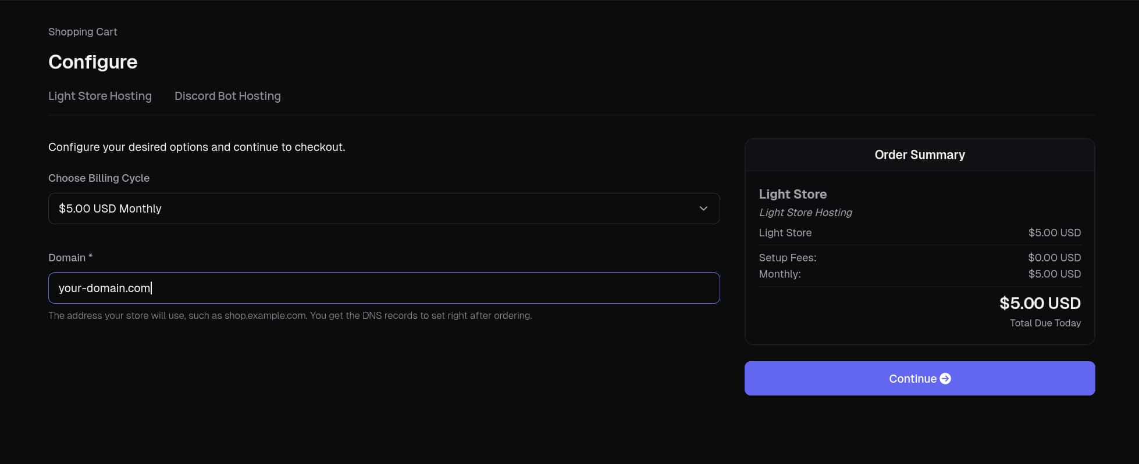
Task: Click the Order Summary header
Action: pos(920,155)
